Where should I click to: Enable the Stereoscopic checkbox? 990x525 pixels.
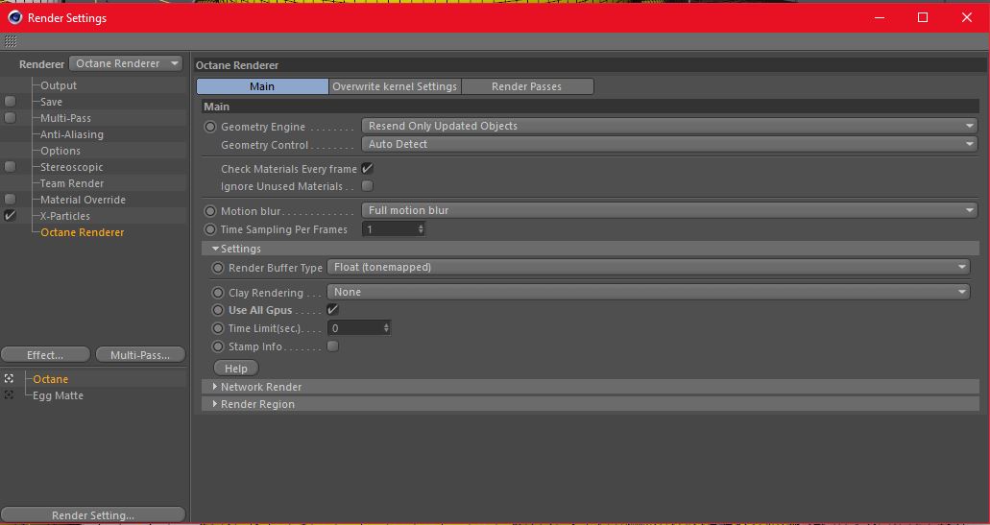click(x=11, y=167)
